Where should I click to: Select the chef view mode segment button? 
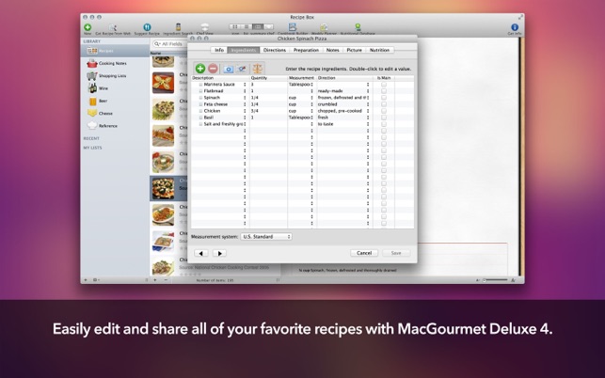268,26
